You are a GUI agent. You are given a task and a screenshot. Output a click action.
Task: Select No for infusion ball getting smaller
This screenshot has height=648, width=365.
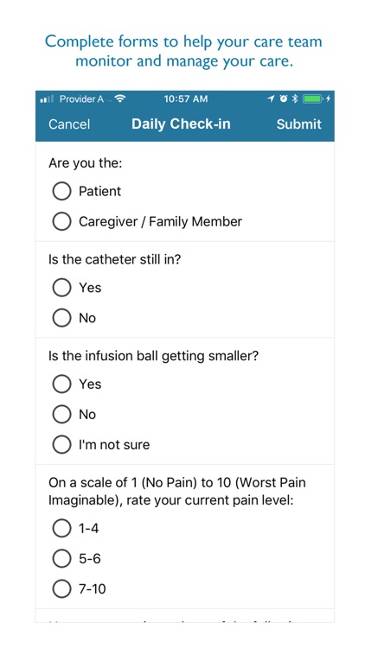(x=61, y=415)
